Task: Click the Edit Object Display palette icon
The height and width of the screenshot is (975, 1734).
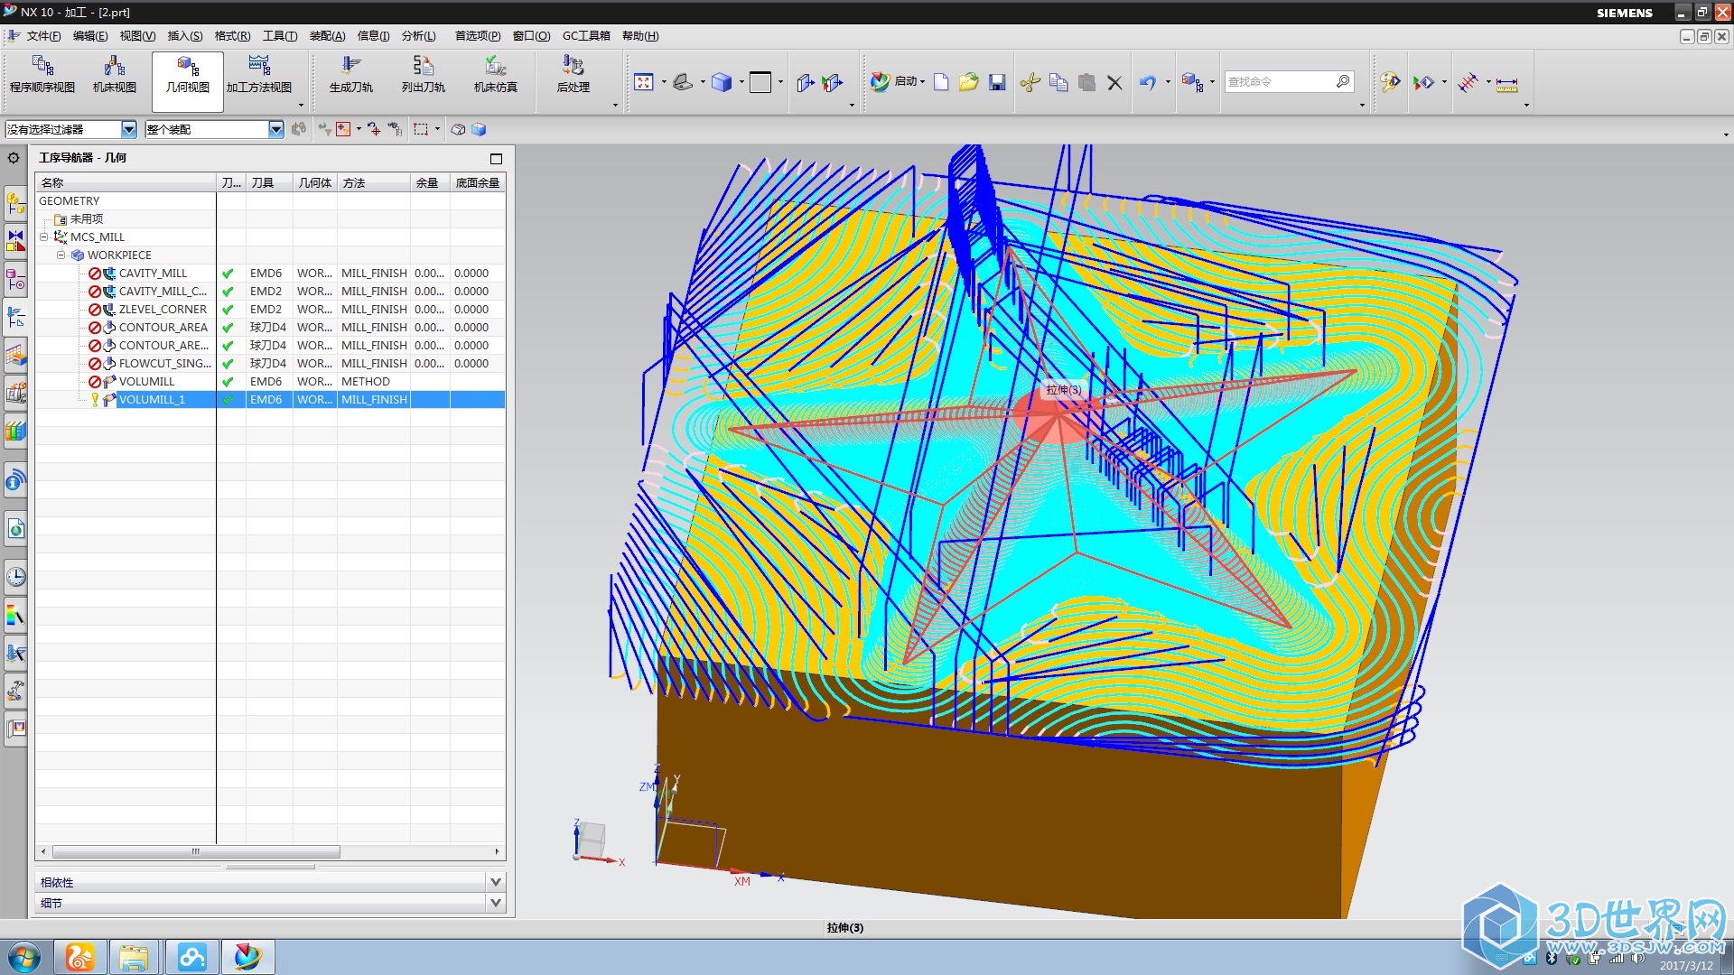Action: click(x=1390, y=82)
